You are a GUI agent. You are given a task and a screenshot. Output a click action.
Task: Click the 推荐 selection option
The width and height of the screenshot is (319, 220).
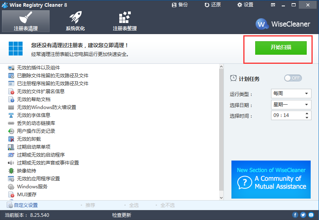[x=90, y=205]
